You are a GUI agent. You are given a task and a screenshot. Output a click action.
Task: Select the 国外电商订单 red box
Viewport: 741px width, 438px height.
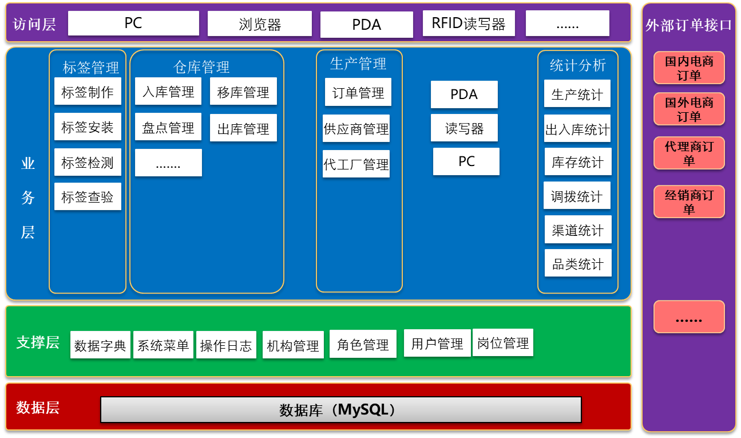coord(689,109)
